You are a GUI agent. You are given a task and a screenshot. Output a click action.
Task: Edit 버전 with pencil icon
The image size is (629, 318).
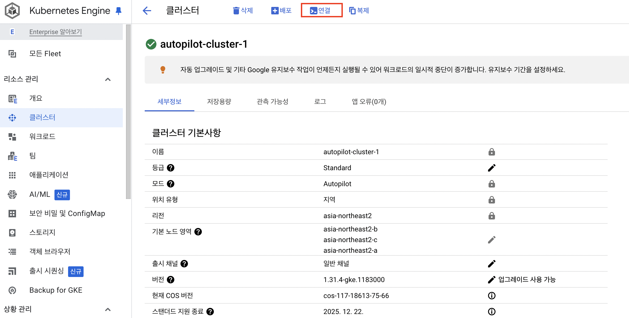(x=492, y=280)
